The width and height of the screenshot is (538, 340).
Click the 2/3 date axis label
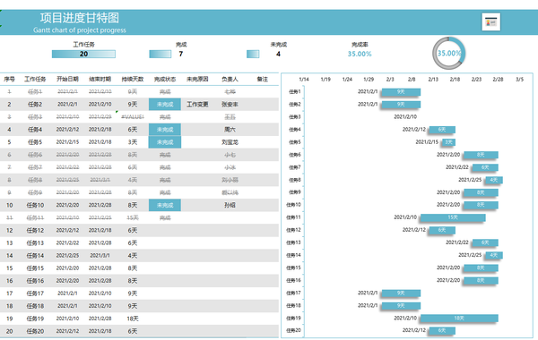click(x=390, y=79)
